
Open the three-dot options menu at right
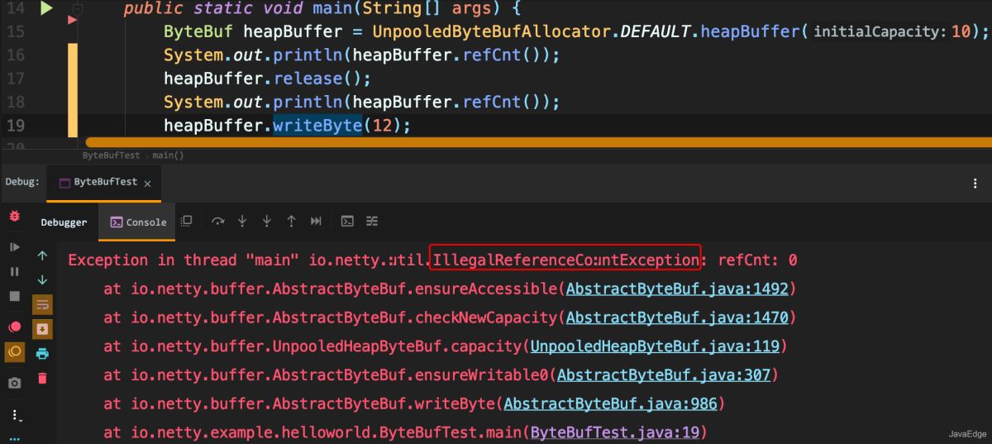(975, 184)
